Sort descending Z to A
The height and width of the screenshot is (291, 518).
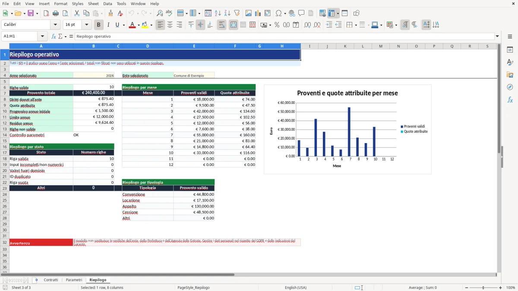pos(227,13)
